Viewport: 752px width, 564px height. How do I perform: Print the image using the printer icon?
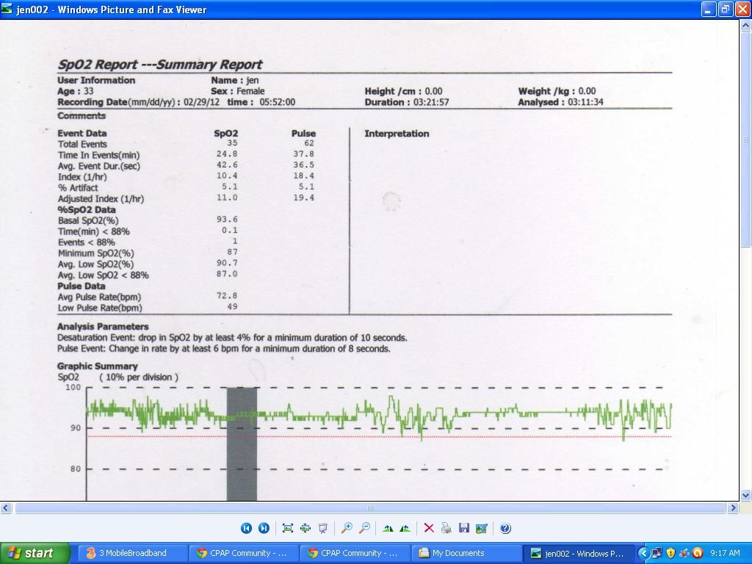446,528
